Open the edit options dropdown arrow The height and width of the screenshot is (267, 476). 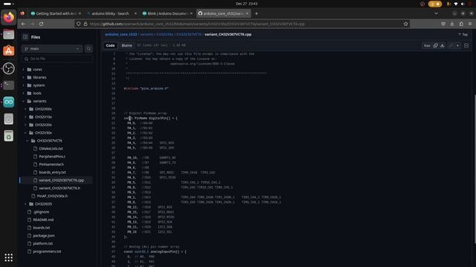457,46
